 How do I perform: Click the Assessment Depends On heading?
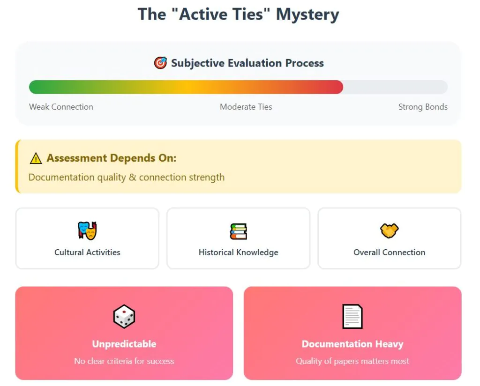coord(112,158)
